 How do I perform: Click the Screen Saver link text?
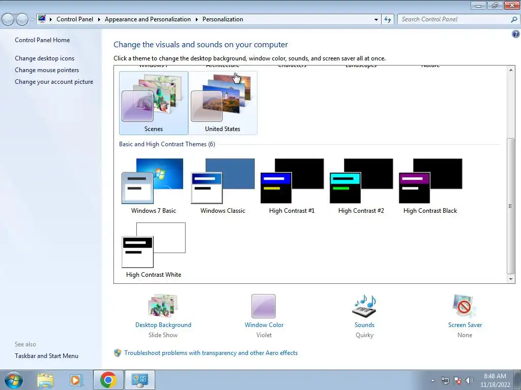point(465,325)
